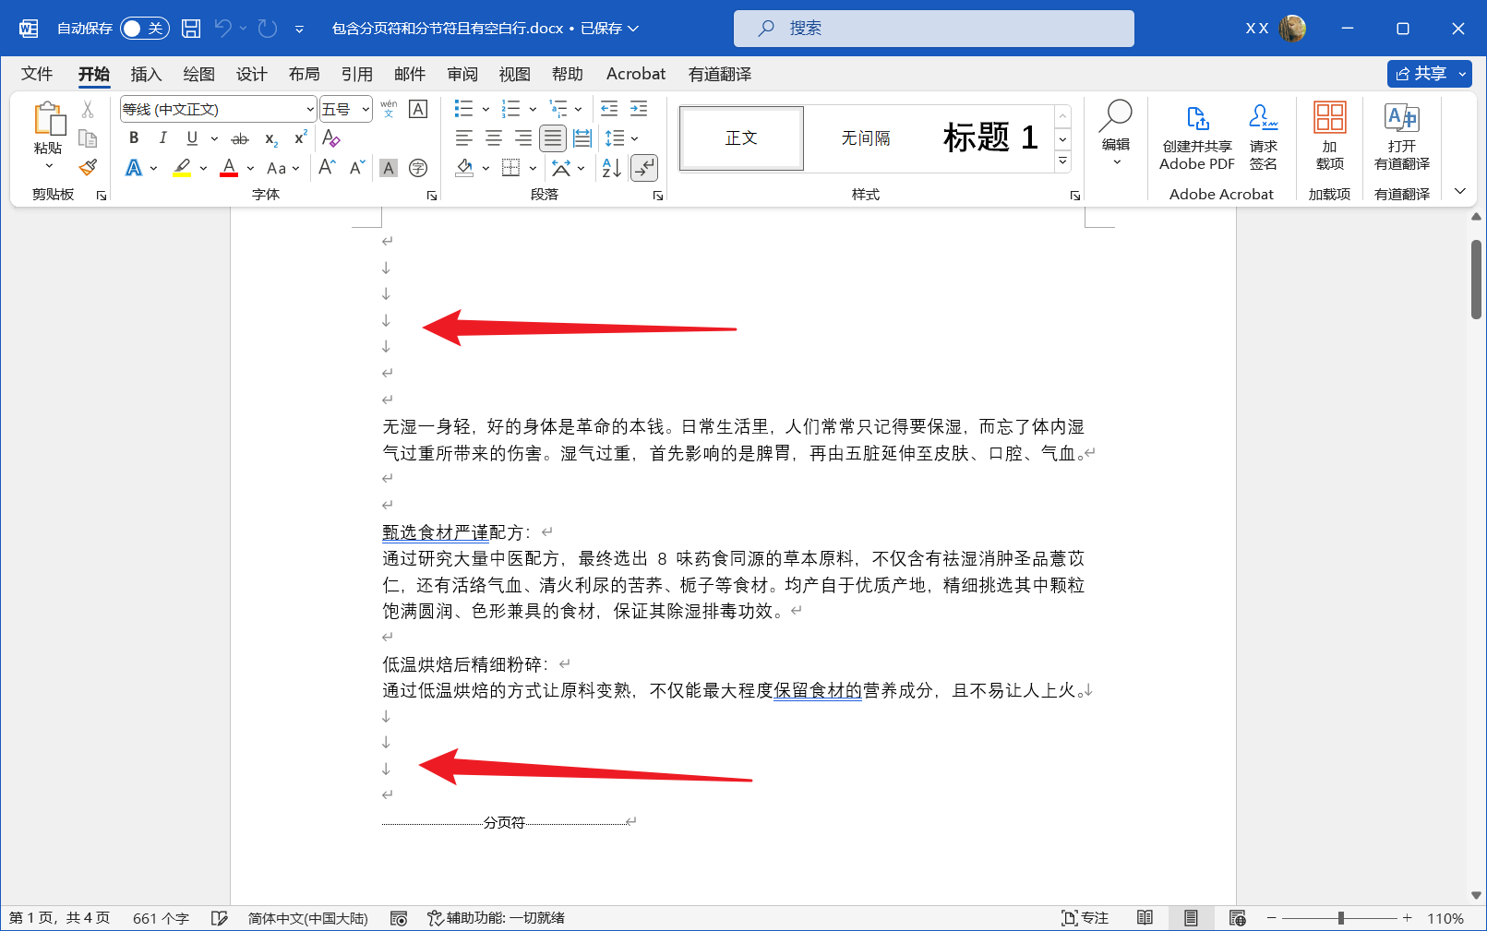This screenshot has height=931, width=1487.
Task: Click the Cut scissors icon
Action: 88,110
